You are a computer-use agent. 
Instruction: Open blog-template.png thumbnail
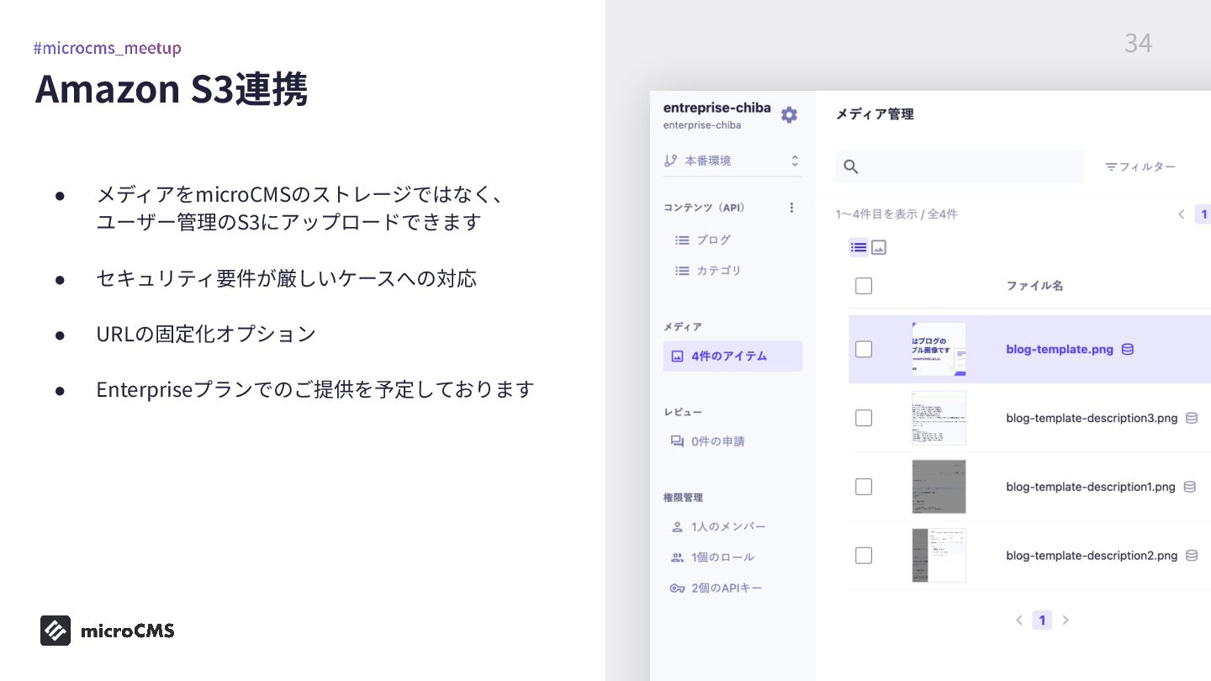point(939,349)
